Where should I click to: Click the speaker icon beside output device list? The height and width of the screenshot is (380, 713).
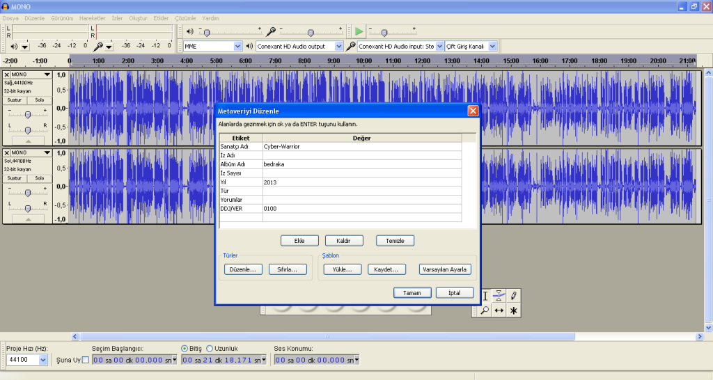click(249, 46)
